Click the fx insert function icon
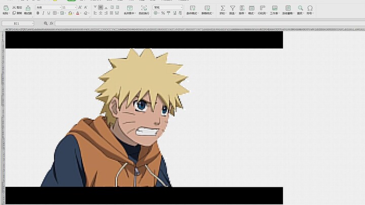365x205 pixels. tap(51, 23)
